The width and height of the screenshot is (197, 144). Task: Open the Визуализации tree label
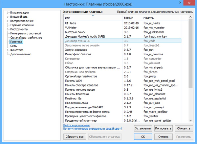tap(19, 13)
